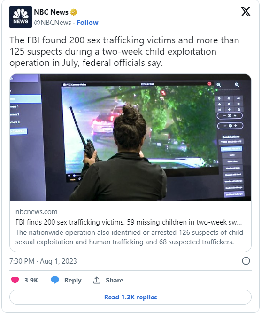Click the X logo icon
Viewport: 261px width, 314px height.
point(246,12)
